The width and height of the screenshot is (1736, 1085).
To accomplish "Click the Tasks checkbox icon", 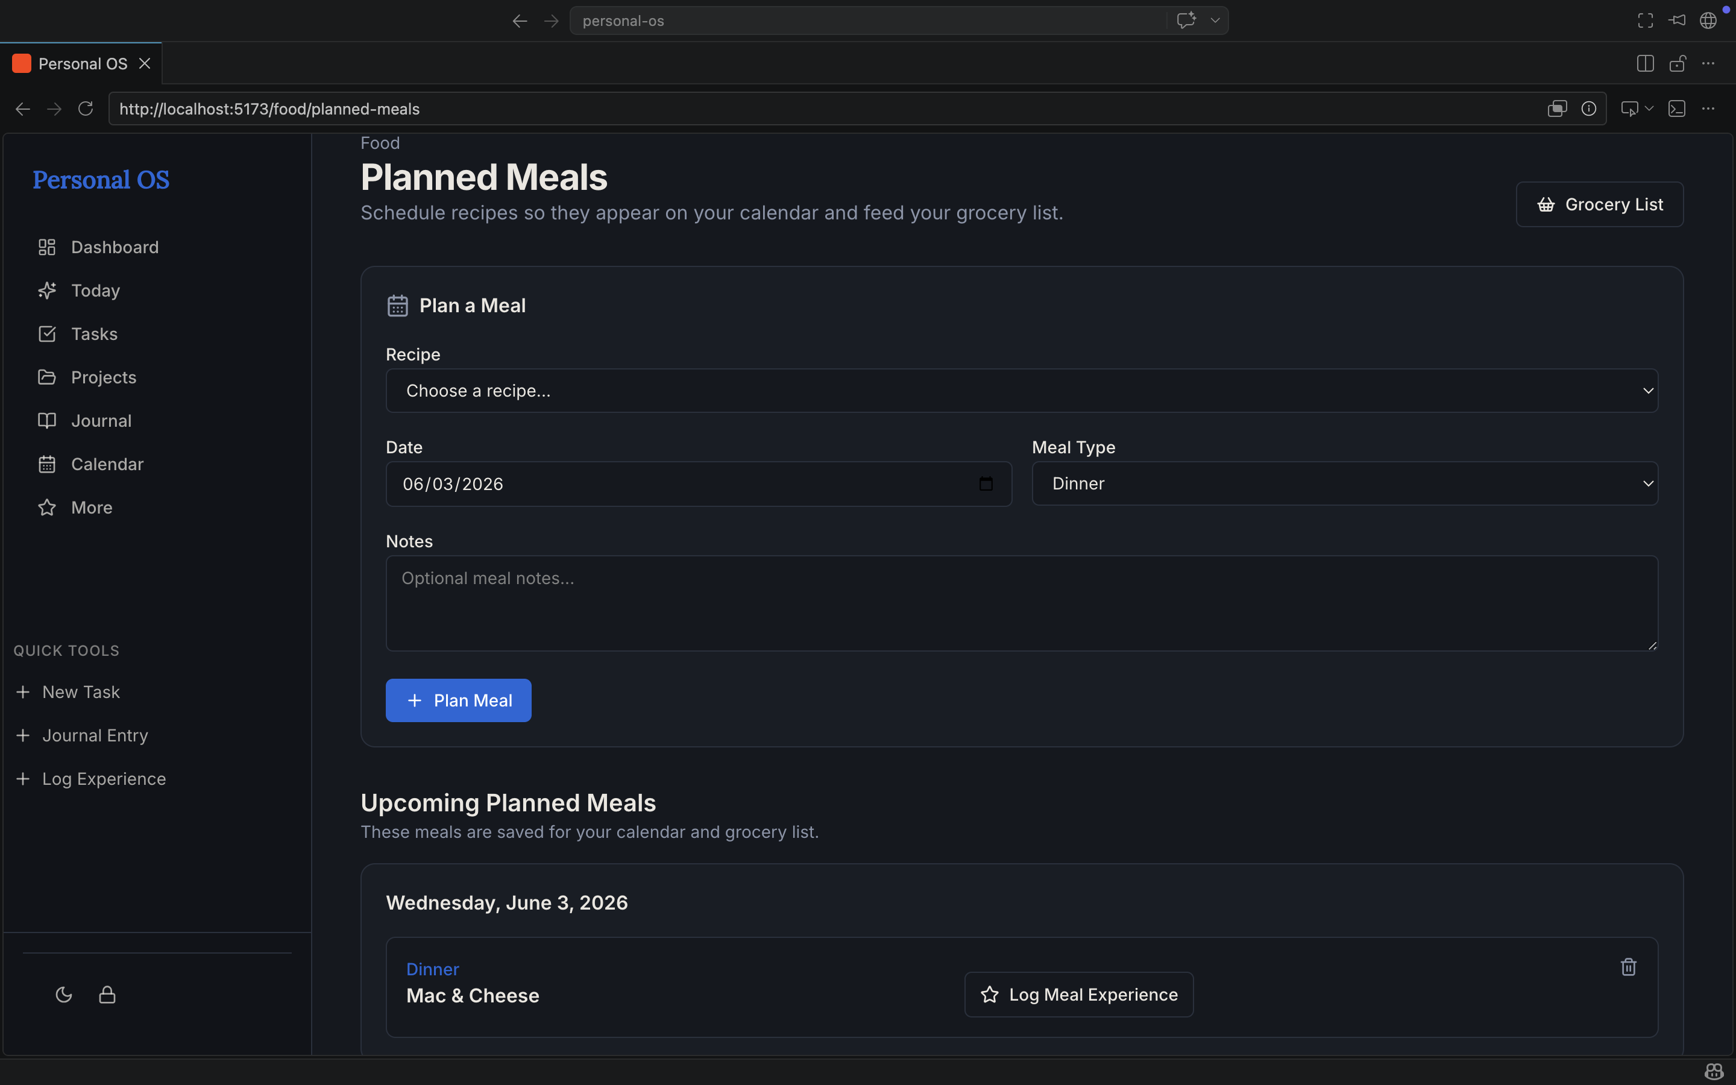I will click(46, 334).
